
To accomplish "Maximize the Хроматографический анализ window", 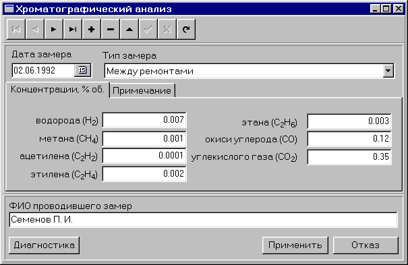I will (x=386, y=9).
